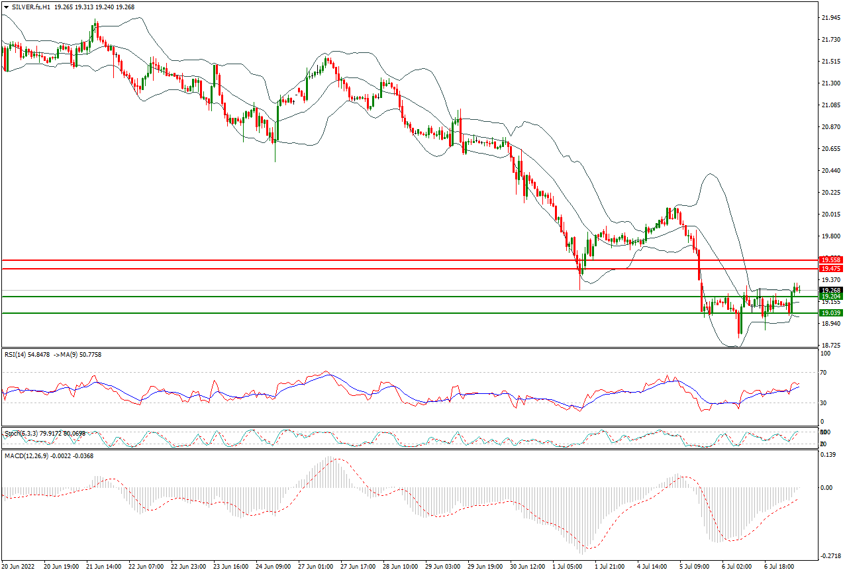Screen dimensions: 845x574
Task: Click the RSI scale value 30
Action: (x=824, y=402)
